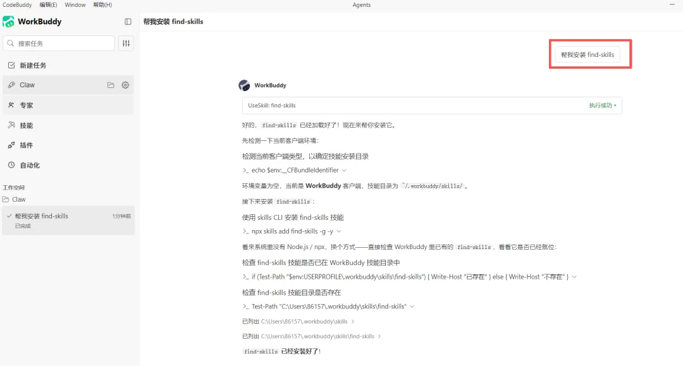The width and height of the screenshot is (683, 366).
Task: Click the 1分钟前 timestamp
Action: (121, 216)
